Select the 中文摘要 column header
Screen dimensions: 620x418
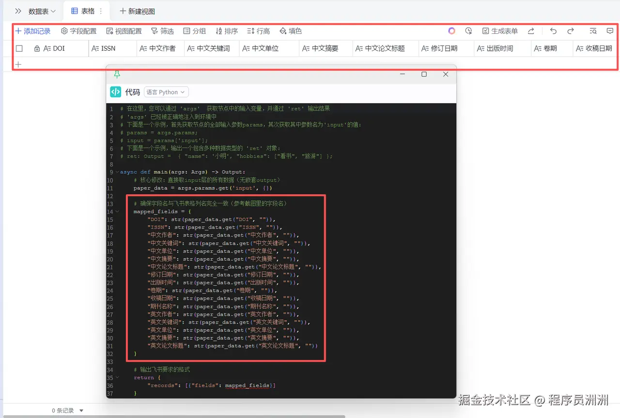point(325,48)
